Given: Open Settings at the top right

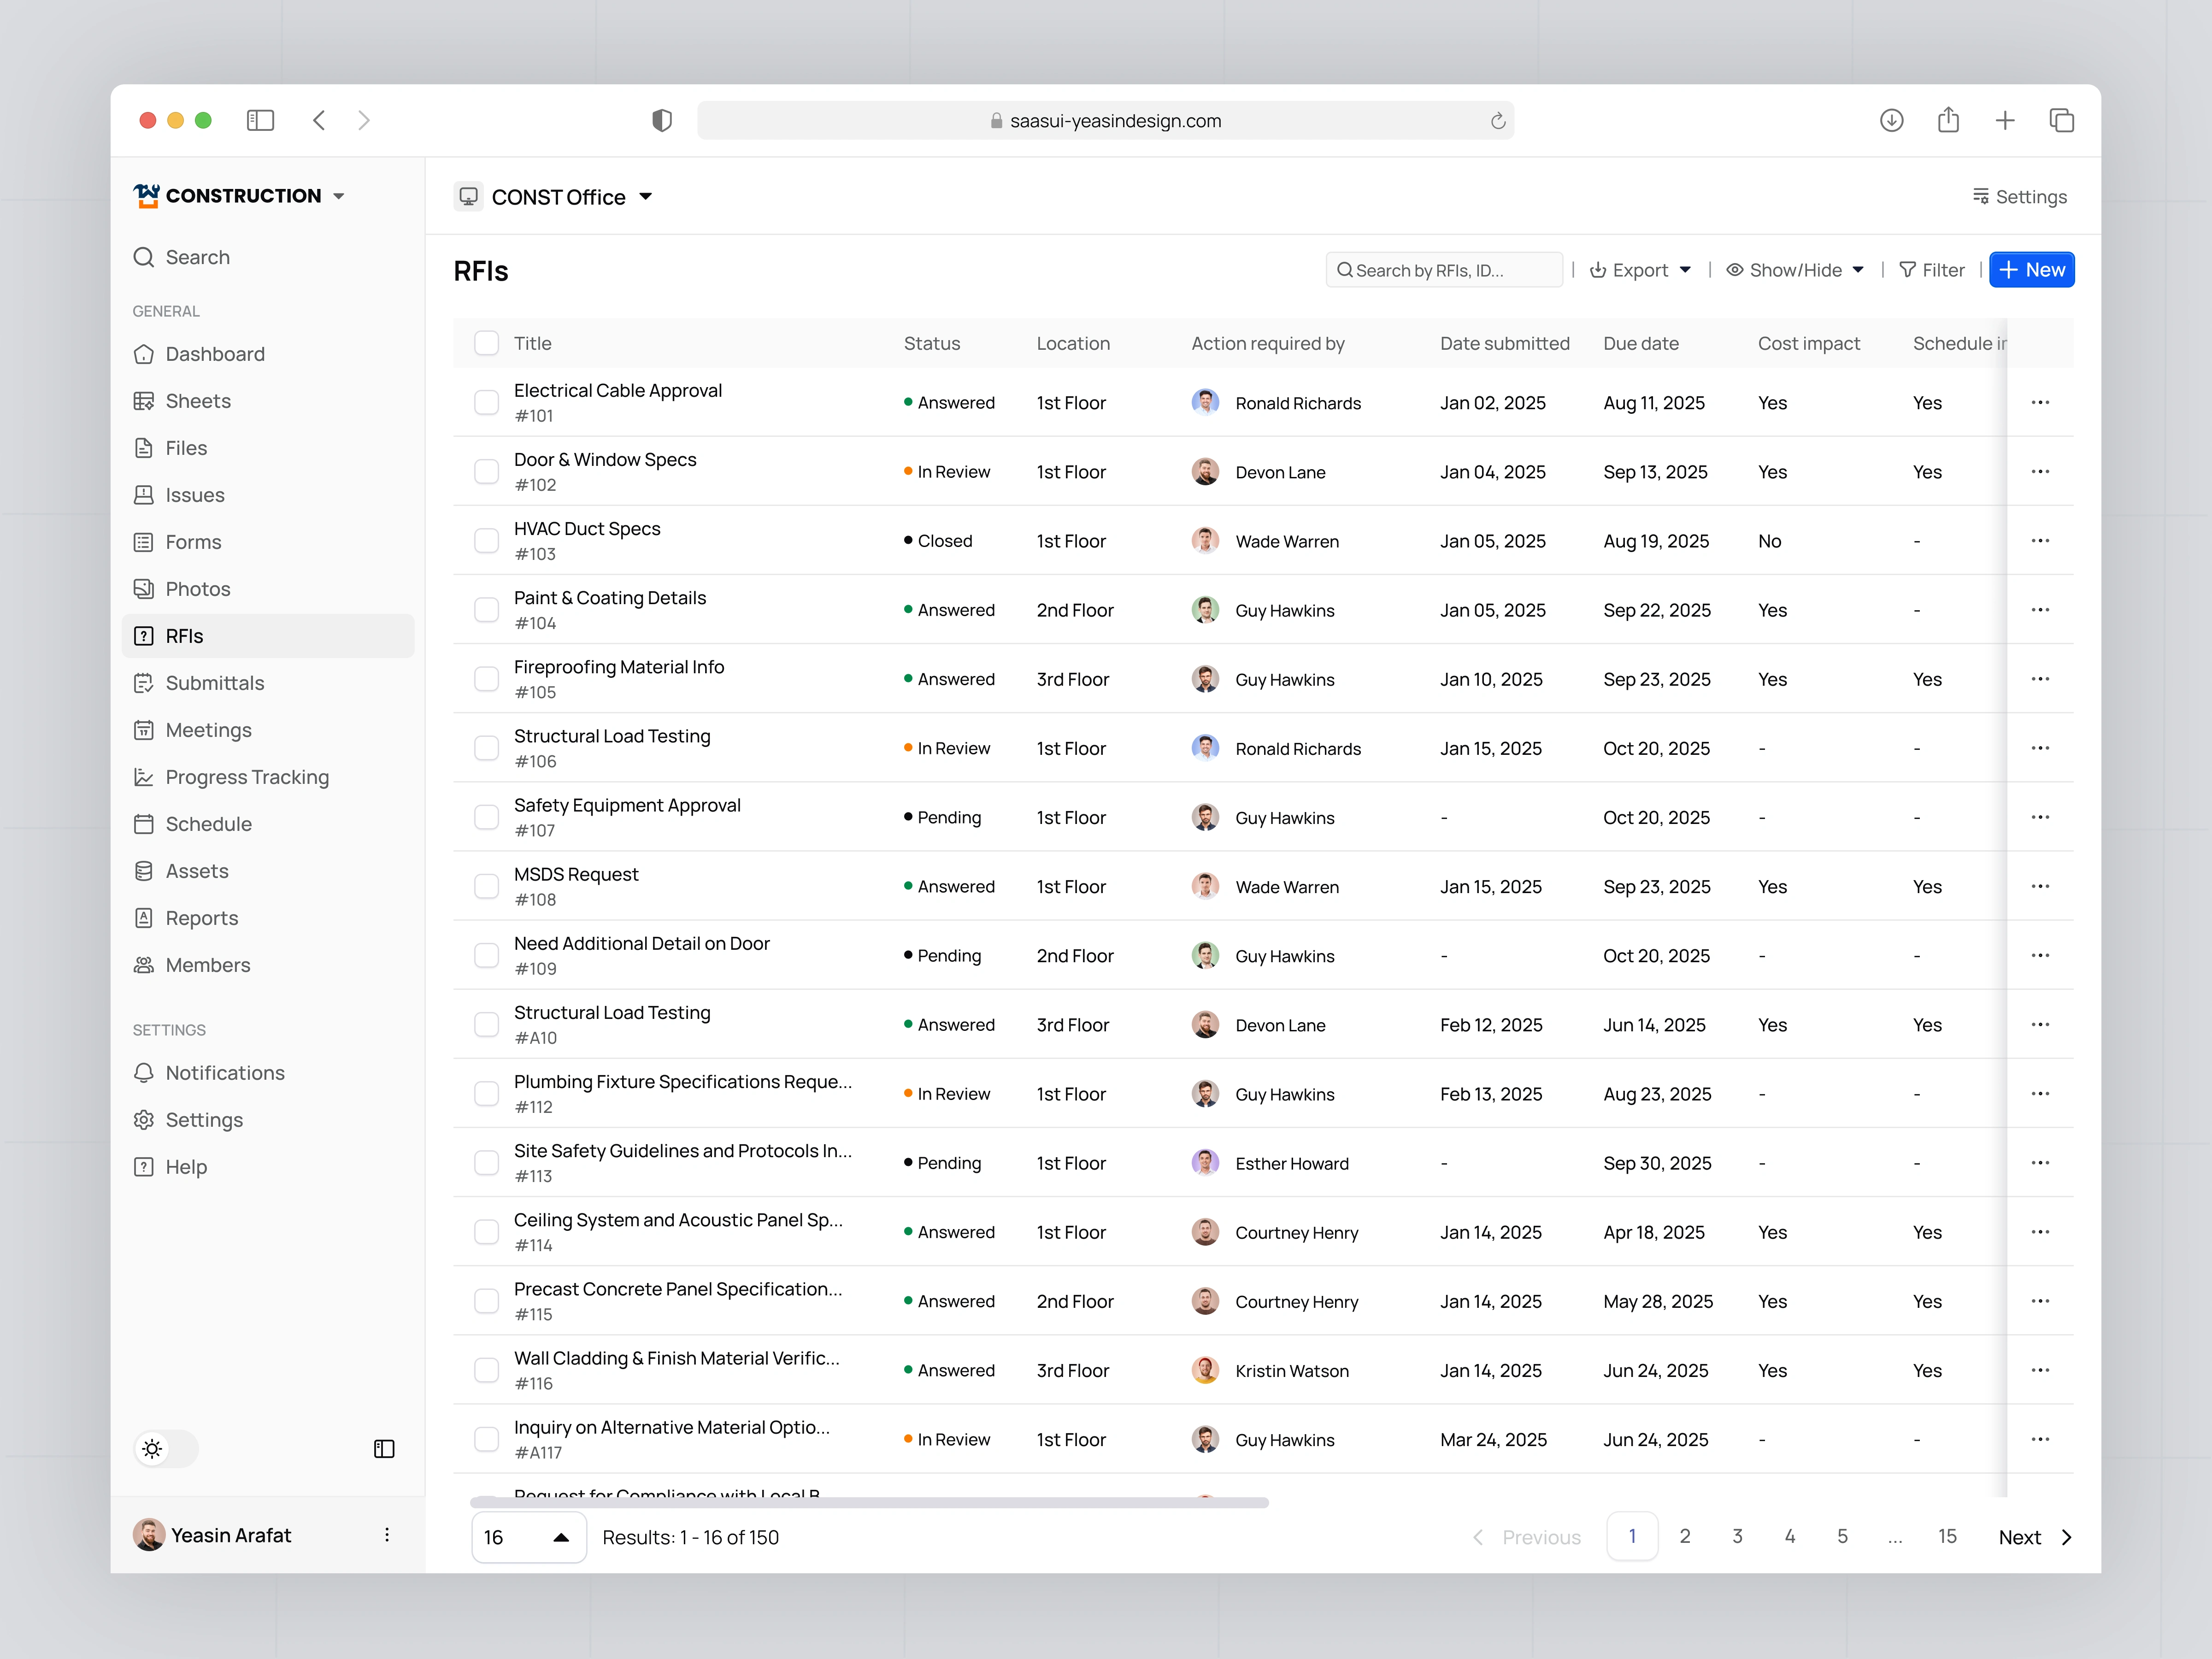Looking at the screenshot, I should [2019, 197].
